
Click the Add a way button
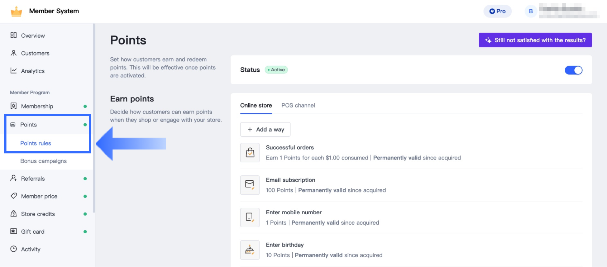tap(265, 129)
